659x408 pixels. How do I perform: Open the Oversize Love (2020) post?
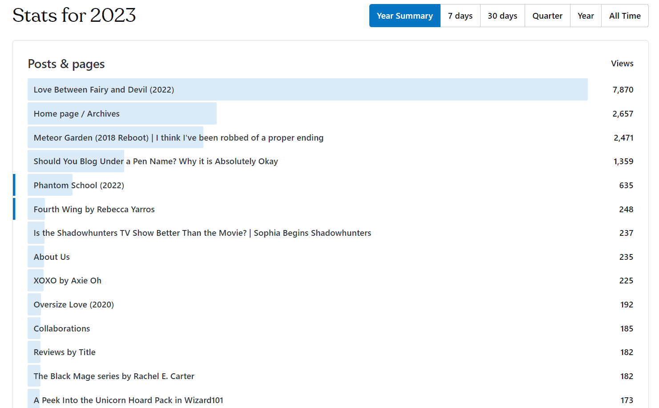pyautogui.click(x=74, y=305)
